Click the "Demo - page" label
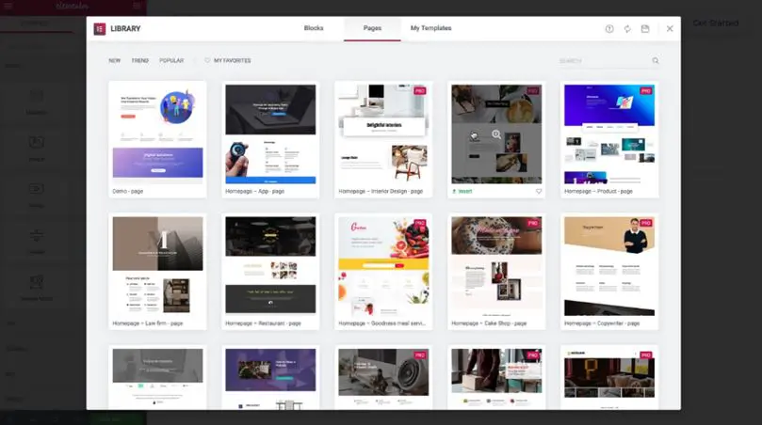Image resolution: width=762 pixels, height=425 pixels. click(128, 191)
